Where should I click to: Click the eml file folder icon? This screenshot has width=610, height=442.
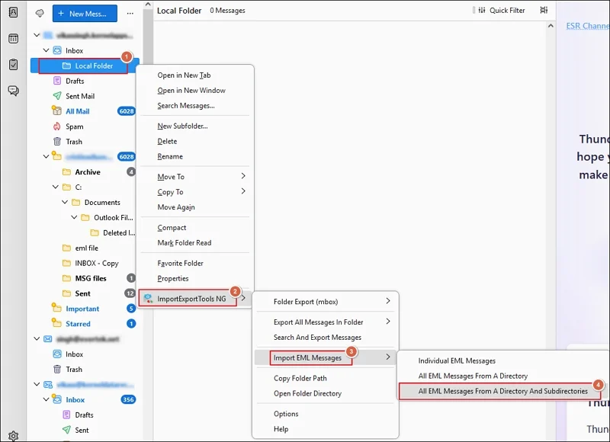point(66,248)
